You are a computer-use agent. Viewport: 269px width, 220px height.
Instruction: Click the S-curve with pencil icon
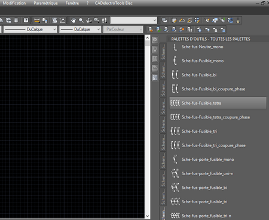(x=189, y=20)
